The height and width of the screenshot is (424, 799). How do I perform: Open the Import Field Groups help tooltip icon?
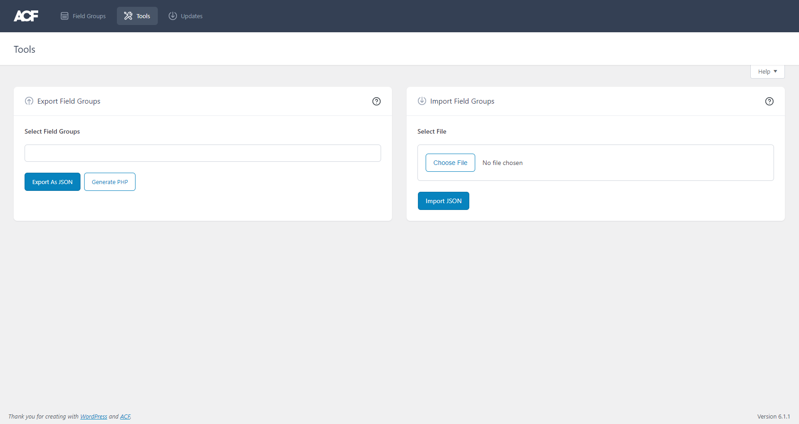[769, 101]
